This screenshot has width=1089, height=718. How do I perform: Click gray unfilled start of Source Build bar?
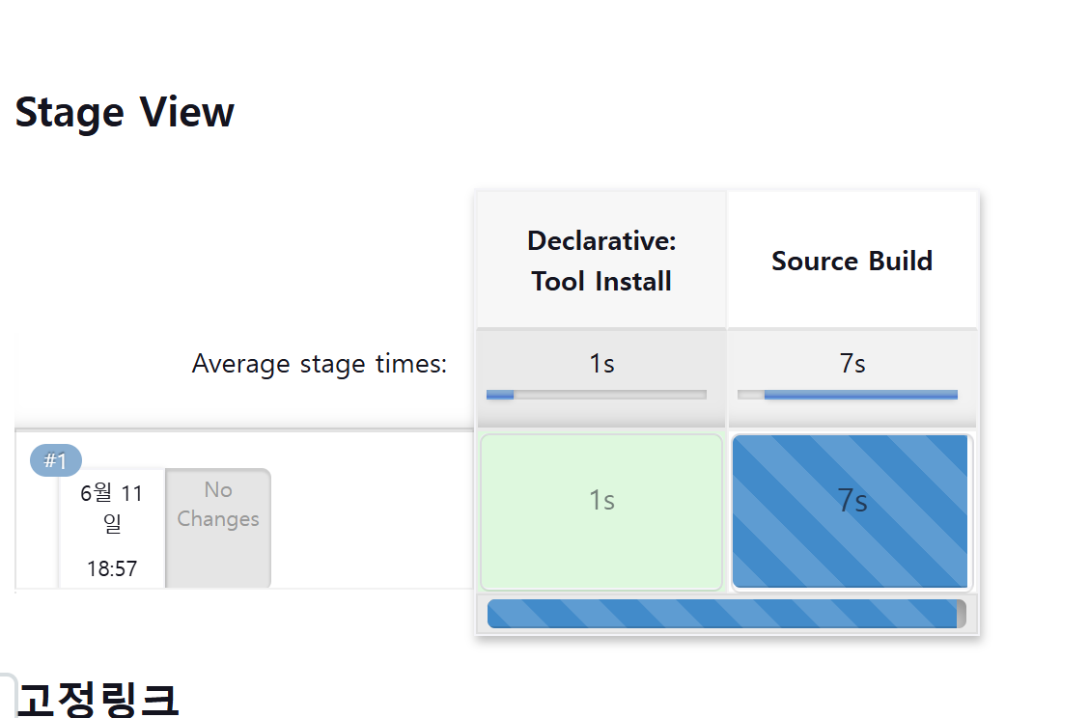pos(750,394)
